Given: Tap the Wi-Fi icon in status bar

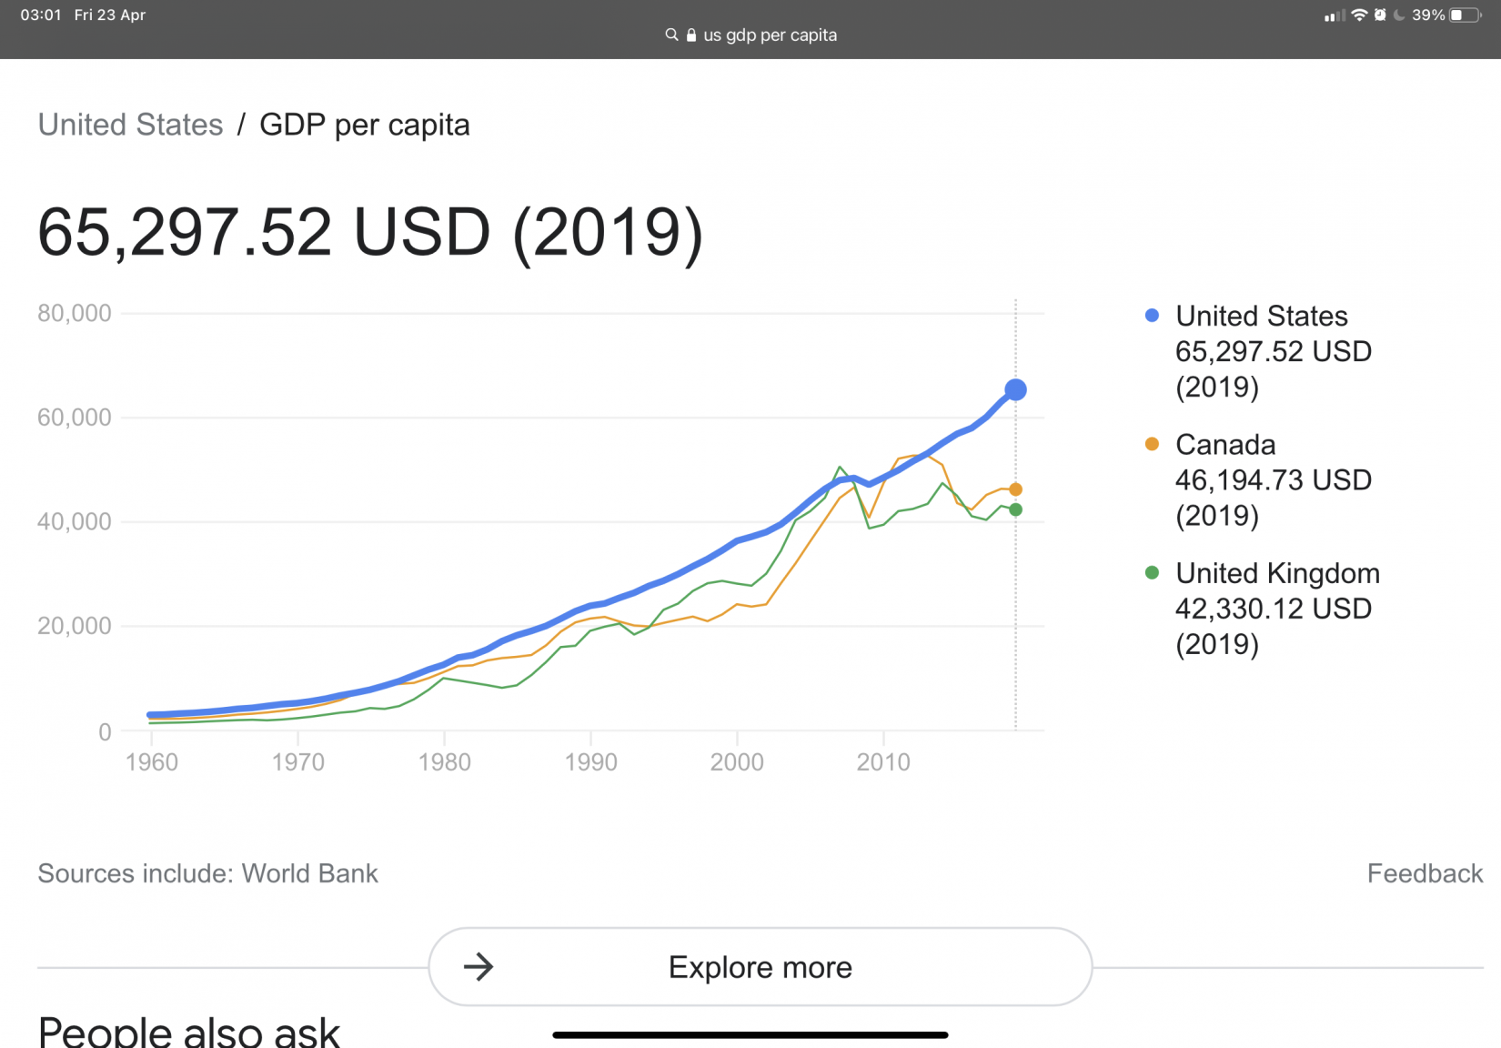Looking at the screenshot, I should click(x=1359, y=15).
